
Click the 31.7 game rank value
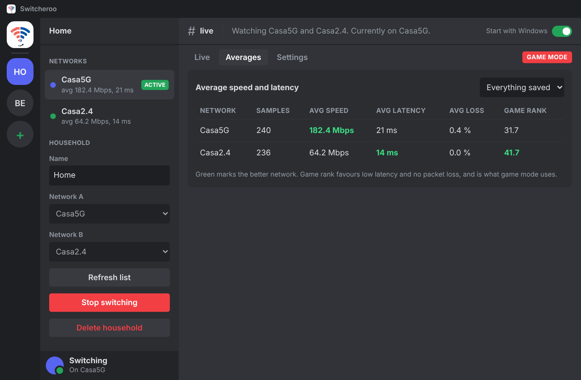click(x=511, y=130)
